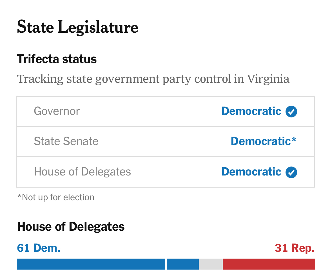Click the long blue Democratic bar segment
This screenshot has height=280, width=332.
[x=91, y=264]
